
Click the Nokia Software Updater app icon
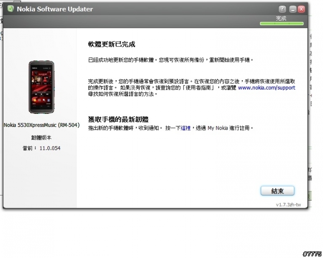coord(11,9)
